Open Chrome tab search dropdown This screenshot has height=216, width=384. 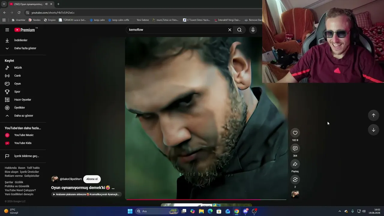point(4,4)
